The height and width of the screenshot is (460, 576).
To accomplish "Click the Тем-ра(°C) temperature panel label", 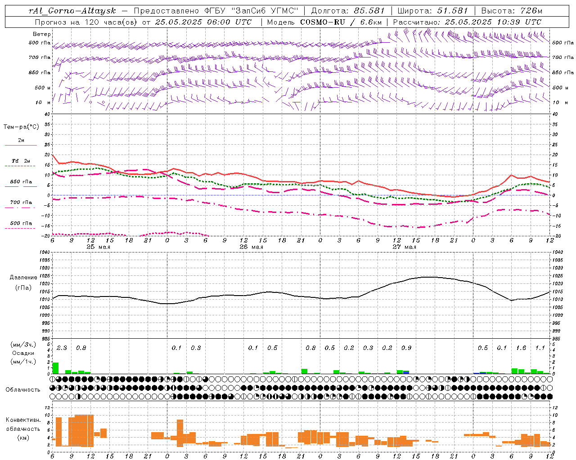I will 21,127.
